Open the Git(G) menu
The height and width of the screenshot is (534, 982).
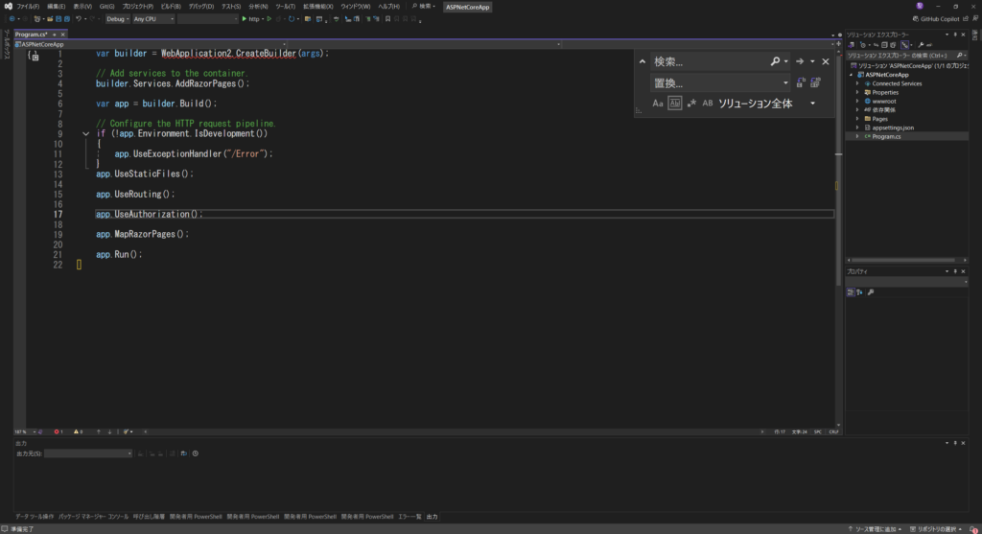tap(106, 7)
